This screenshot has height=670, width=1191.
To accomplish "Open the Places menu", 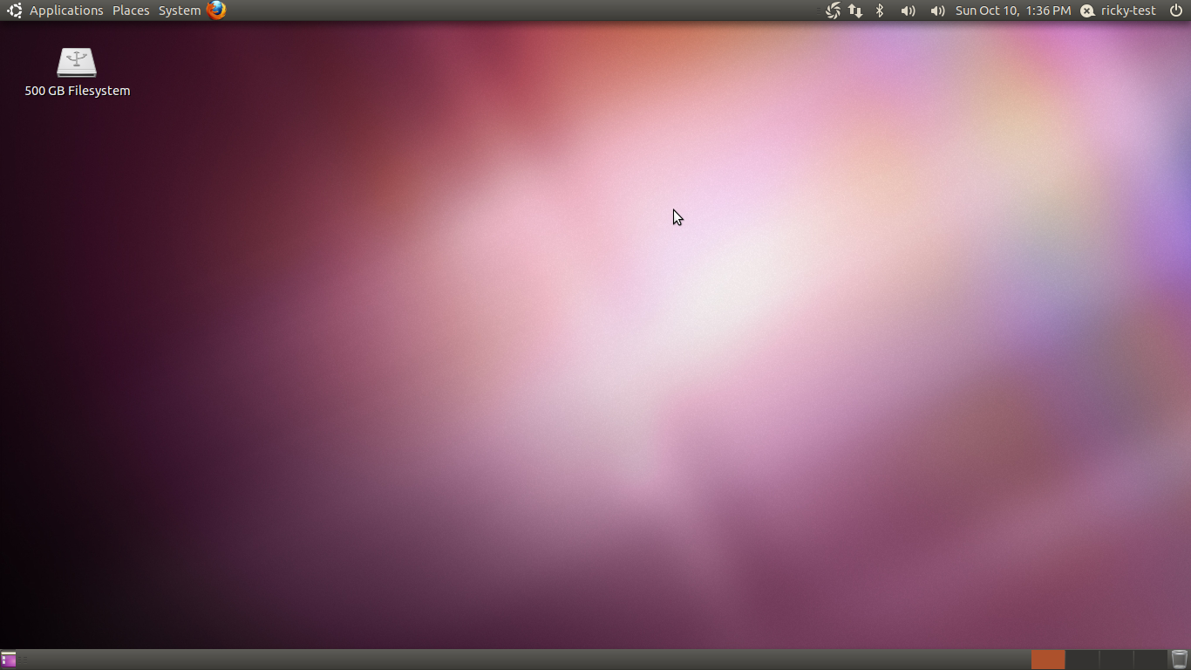I will point(131,10).
